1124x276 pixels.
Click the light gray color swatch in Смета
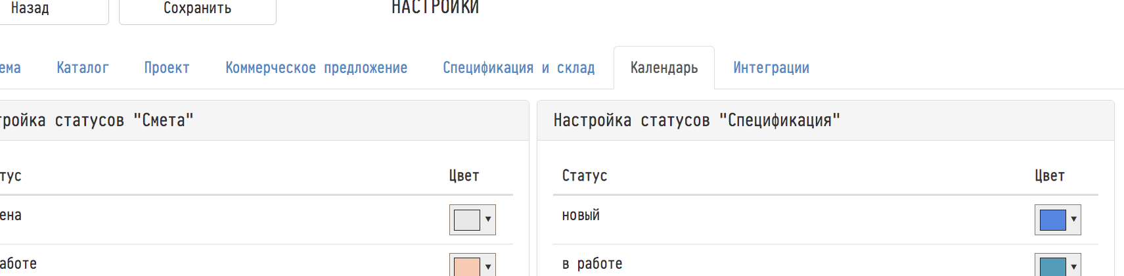[x=466, y=219]
